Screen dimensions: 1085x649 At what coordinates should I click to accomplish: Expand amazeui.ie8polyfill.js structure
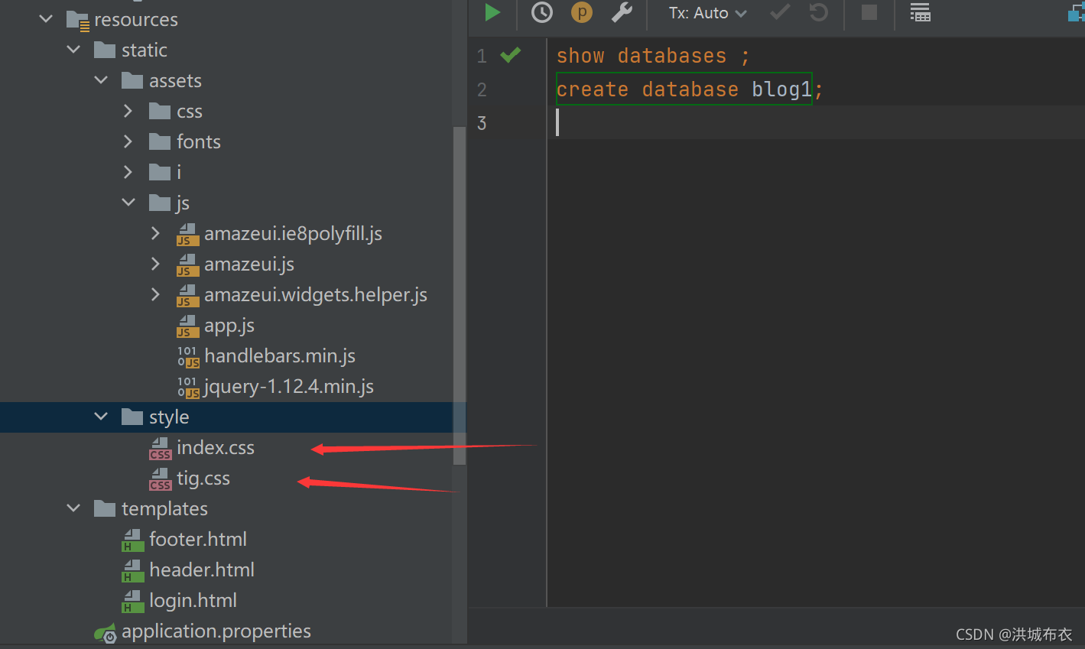point(155,233)
